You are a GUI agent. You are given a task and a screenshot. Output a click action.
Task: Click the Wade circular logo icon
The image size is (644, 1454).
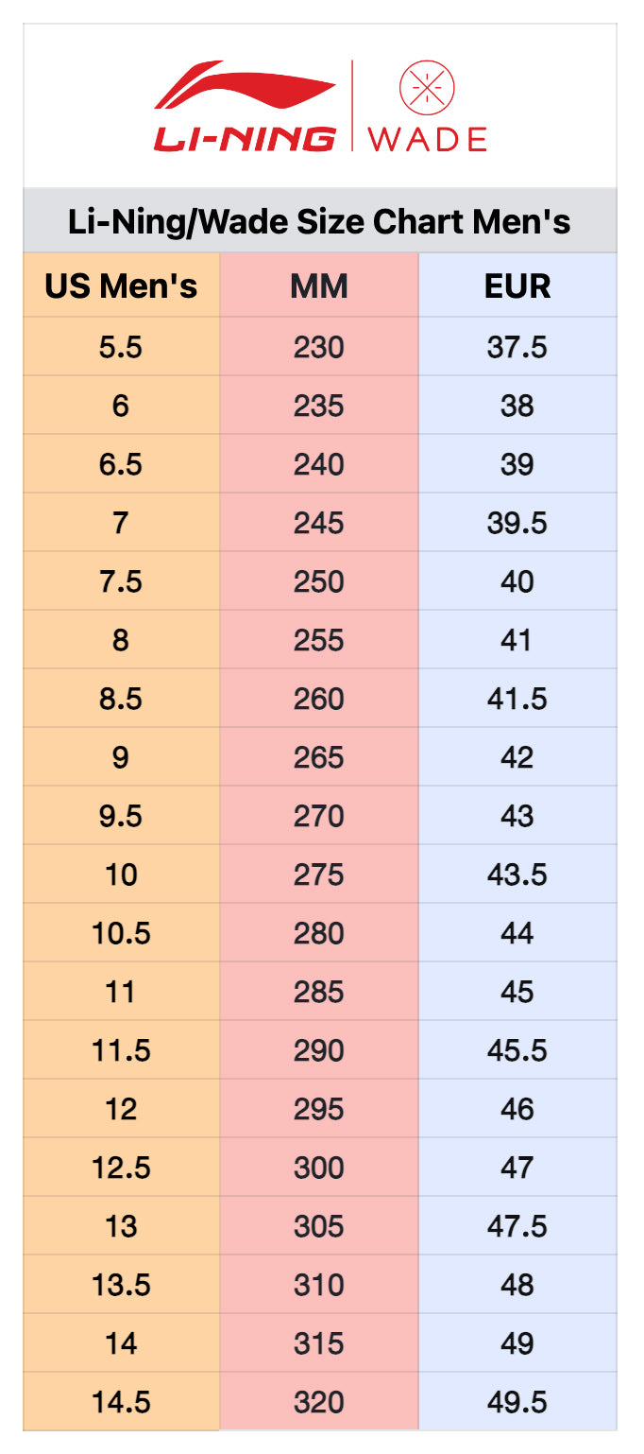(427, 89)
